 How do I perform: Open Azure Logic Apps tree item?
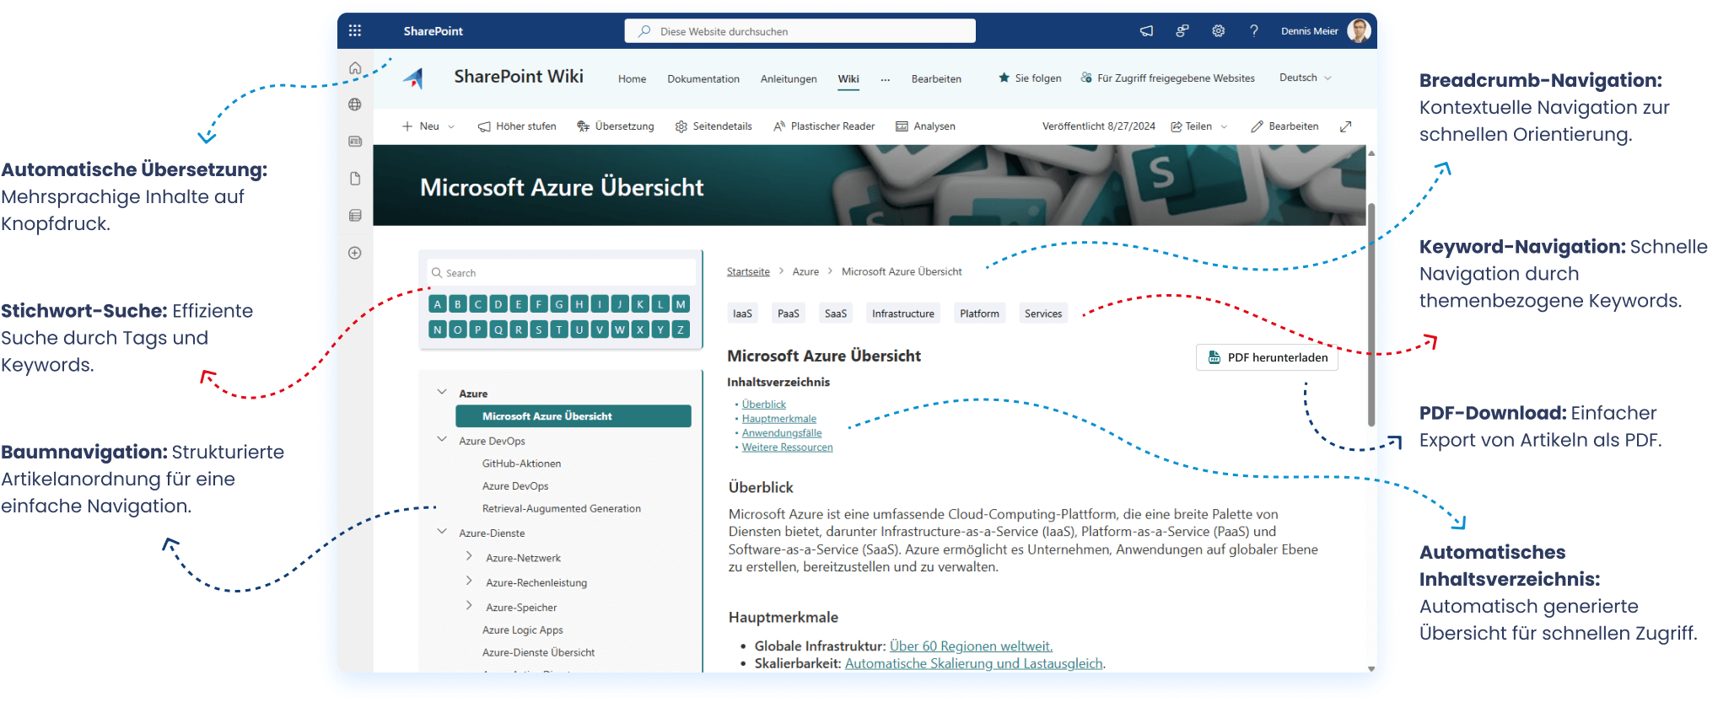tap(522, 630)
